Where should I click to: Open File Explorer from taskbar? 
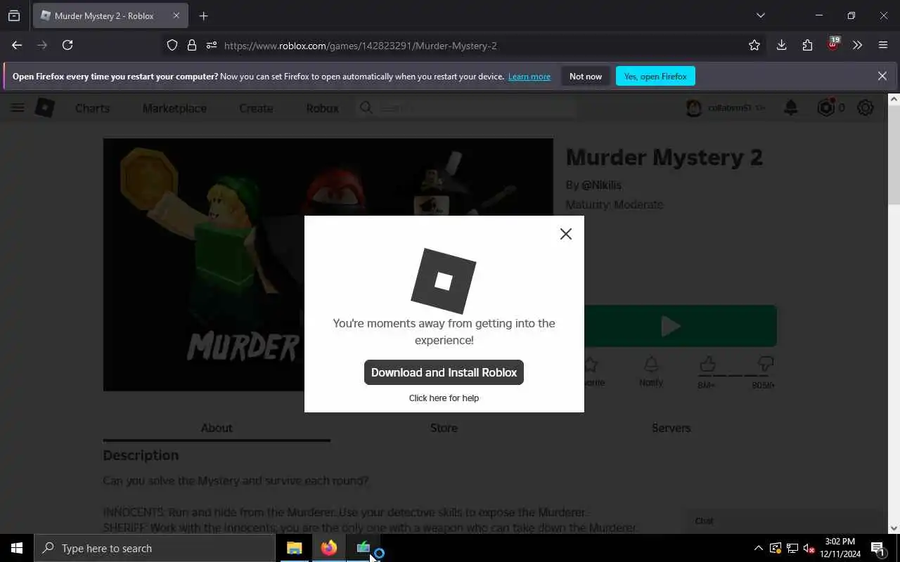[295, 548]
